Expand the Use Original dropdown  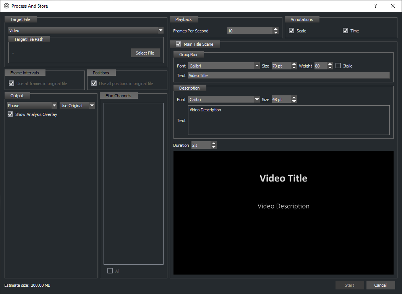coord(77,106)
